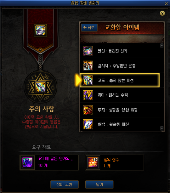Click the 괴이 : 얽히는 추억 item icon
This screenshot has height=193, width=170.
[x=88, y=95]
